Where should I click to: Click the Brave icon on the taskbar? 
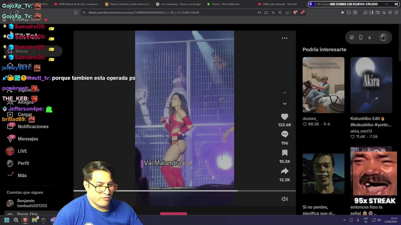25,220
